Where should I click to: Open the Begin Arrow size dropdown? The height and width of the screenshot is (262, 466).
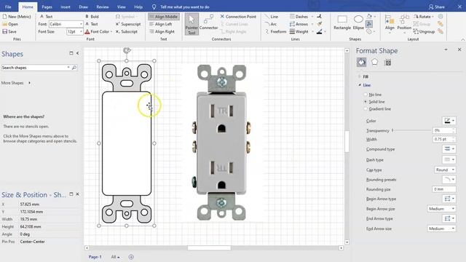point(441,209)
